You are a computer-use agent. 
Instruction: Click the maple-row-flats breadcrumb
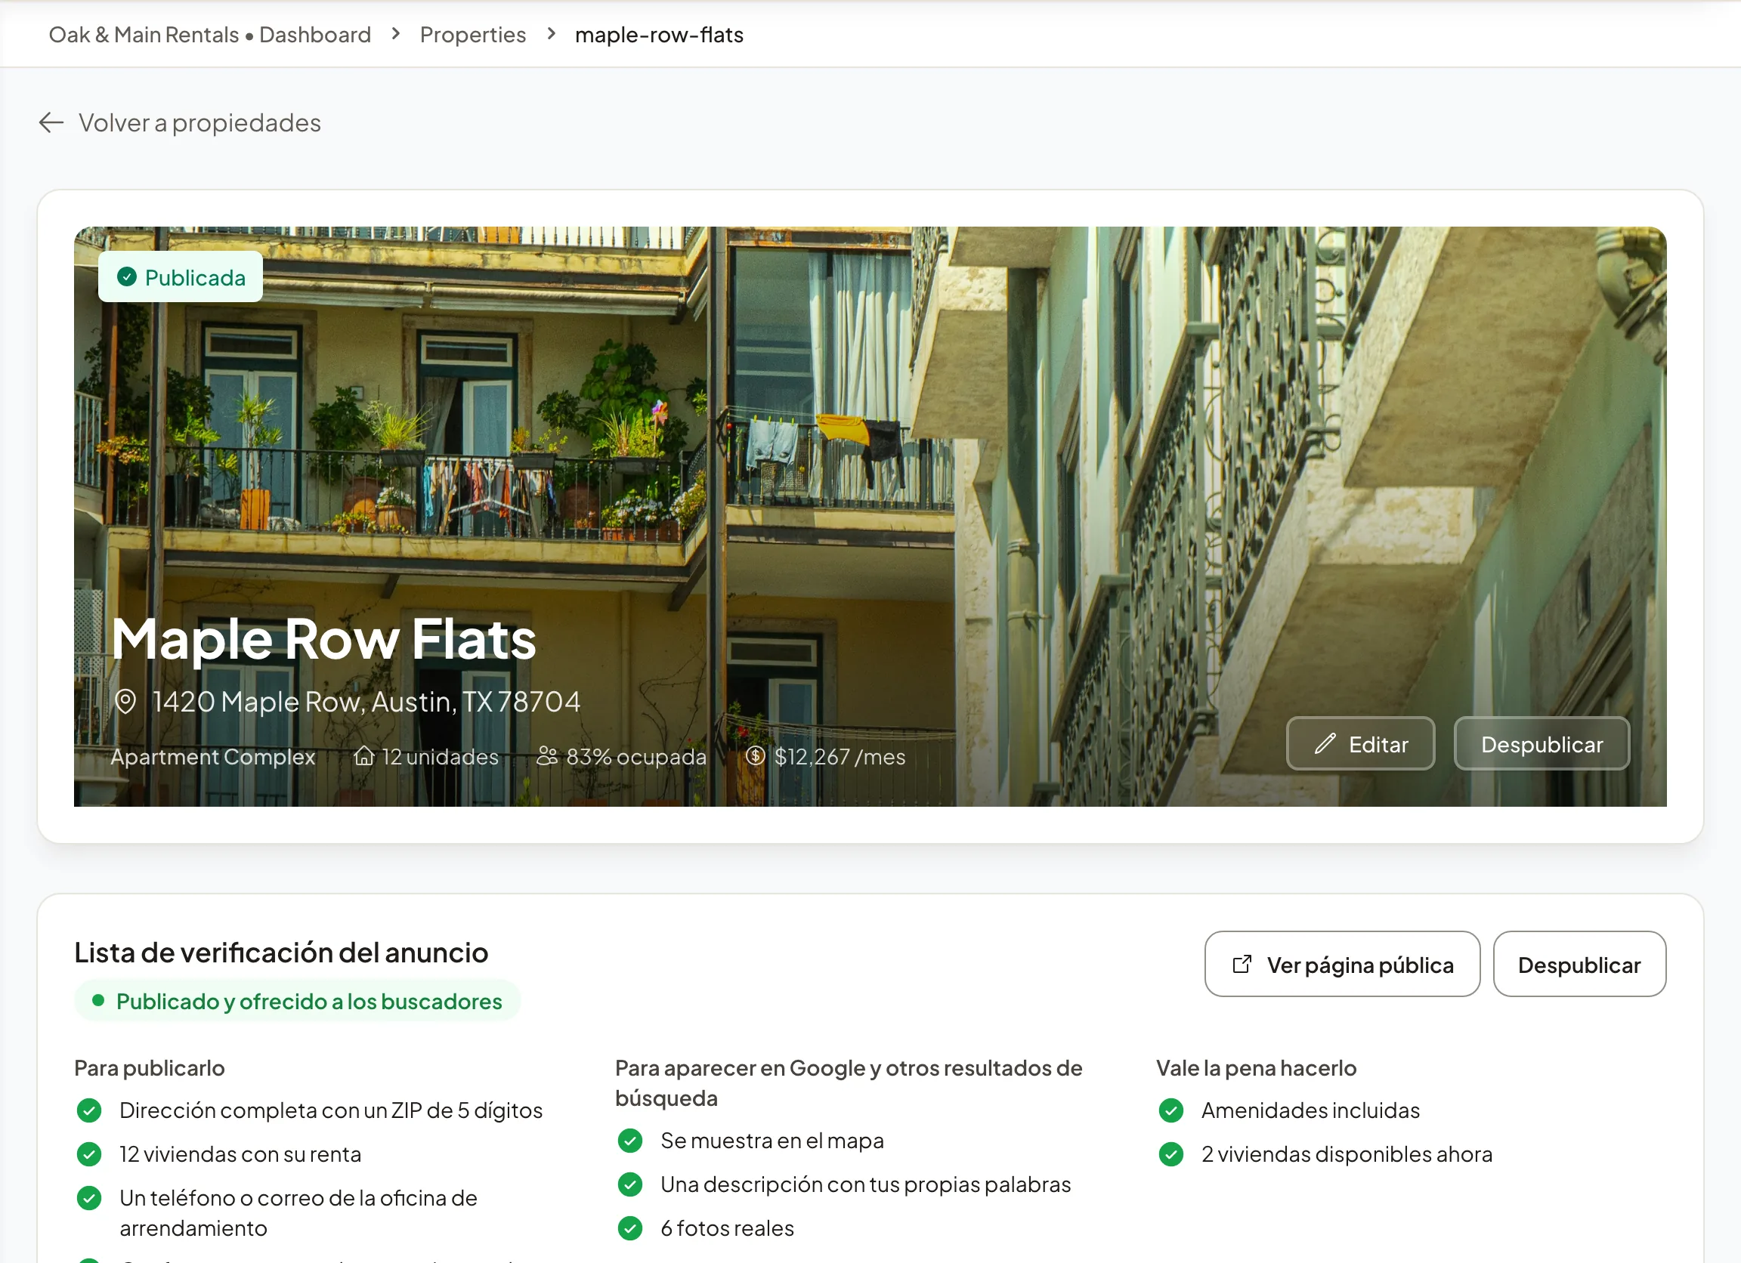click(660, 35)
